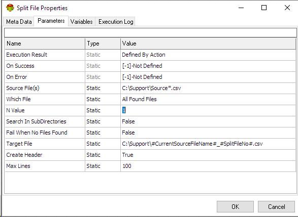Click the Static type cell for Max Lines
The height and width of the screenshot is (217, 298).
(103, 166)
